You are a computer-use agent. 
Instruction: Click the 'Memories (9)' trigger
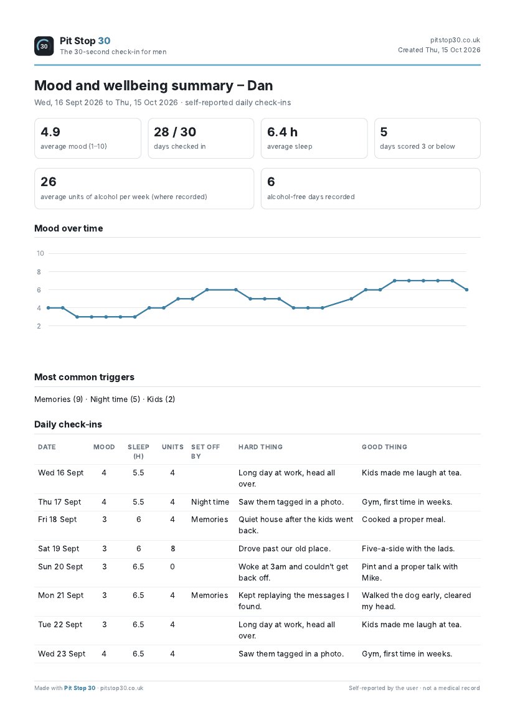[59, 399]
